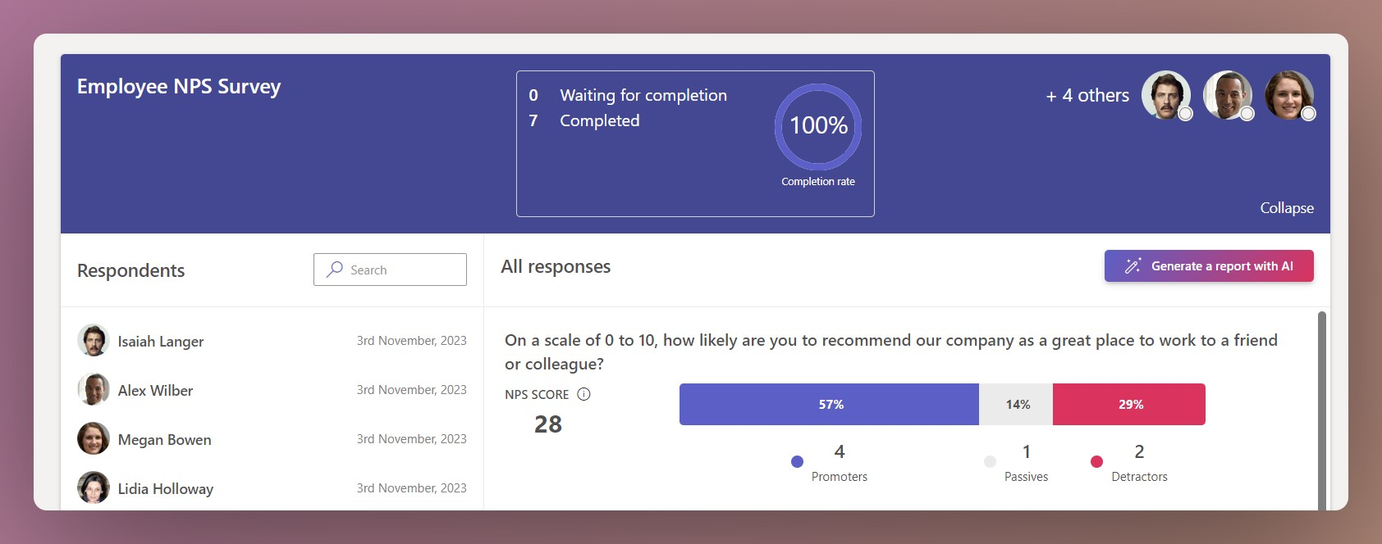
Task: Toggle the Detractors legend dot
Action: click(x=1096, y=461)
